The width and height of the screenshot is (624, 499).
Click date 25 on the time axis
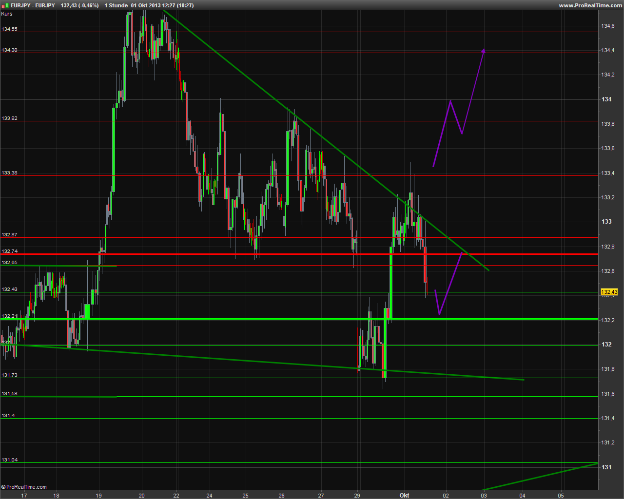tap(246, 496)
